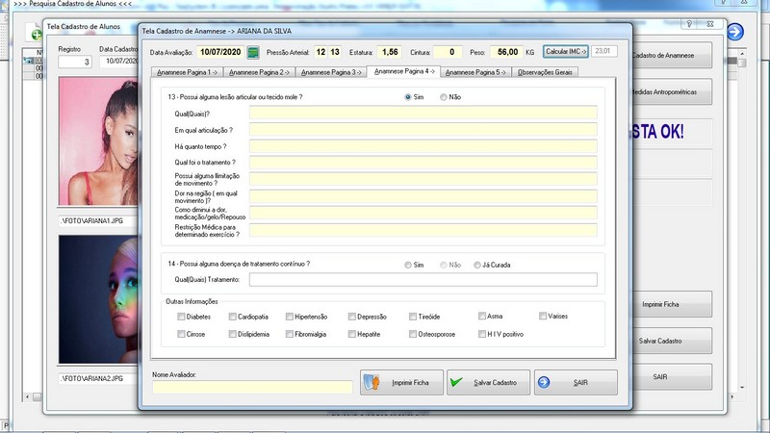The width and height of the screenshot is (770, 433).
Task: Click the help question mark icon in Tela Cadastro de Alunos
Action: tap(689, 23)
